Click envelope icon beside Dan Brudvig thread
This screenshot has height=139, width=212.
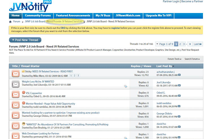coord(16,125)
